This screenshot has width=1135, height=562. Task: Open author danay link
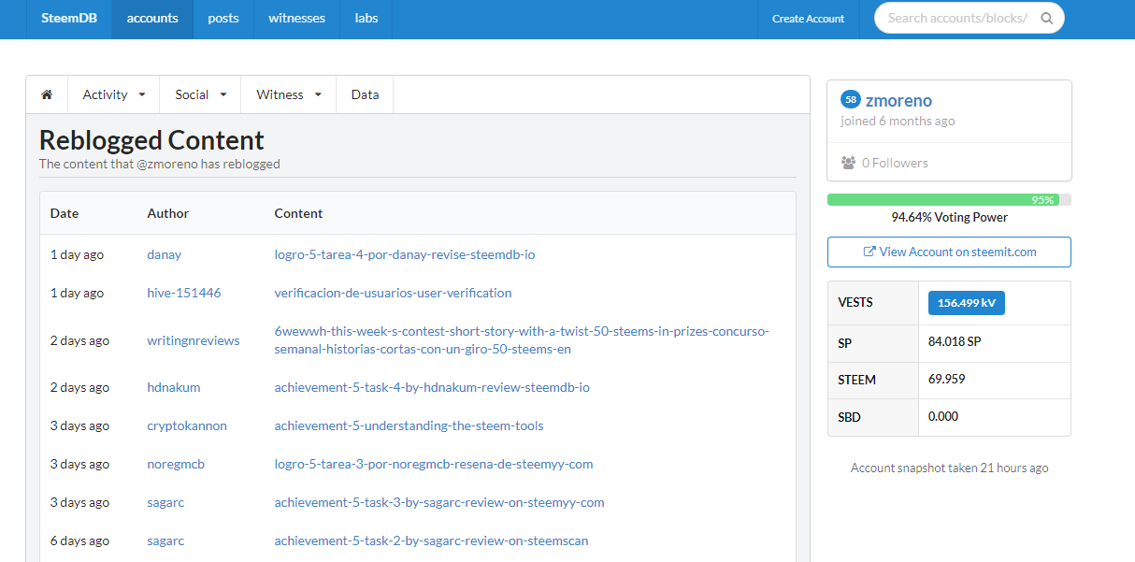[165, 254]
